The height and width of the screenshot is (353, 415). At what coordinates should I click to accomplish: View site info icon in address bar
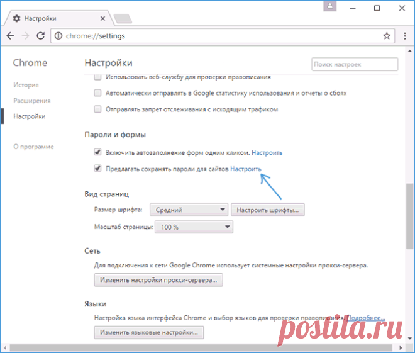coord(58,36)
